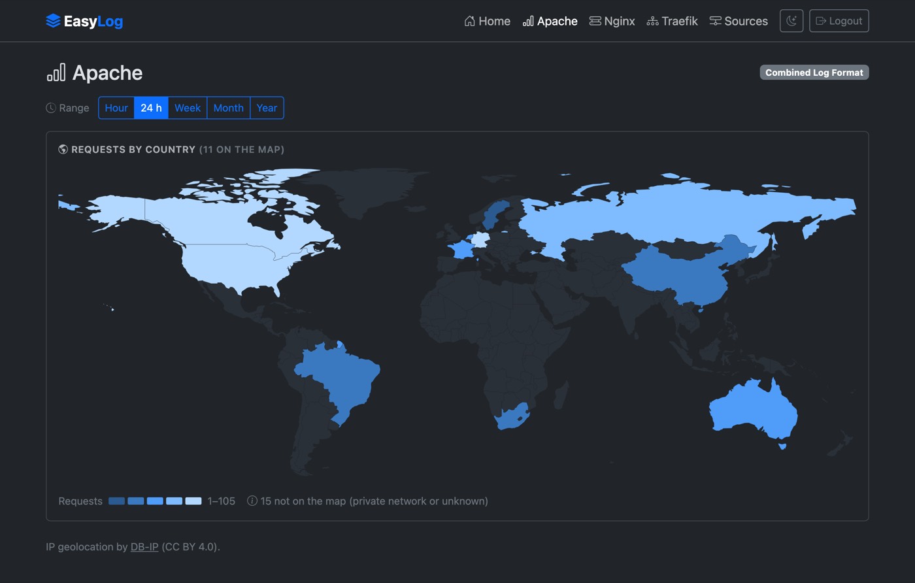Image resolution: width=915 pixels, height=583 pixels.
Task: Switch to the Apache logs view
Action: point(550,21)
